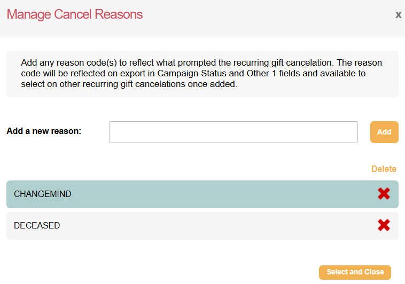
Task: Click the reason code instruction paragraph
Action: pyautogui.click(x=202, y=74)
